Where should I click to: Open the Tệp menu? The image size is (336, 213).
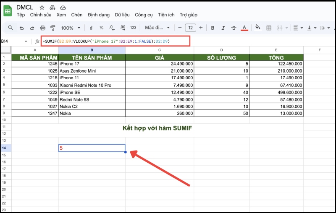tap(21, 15)
